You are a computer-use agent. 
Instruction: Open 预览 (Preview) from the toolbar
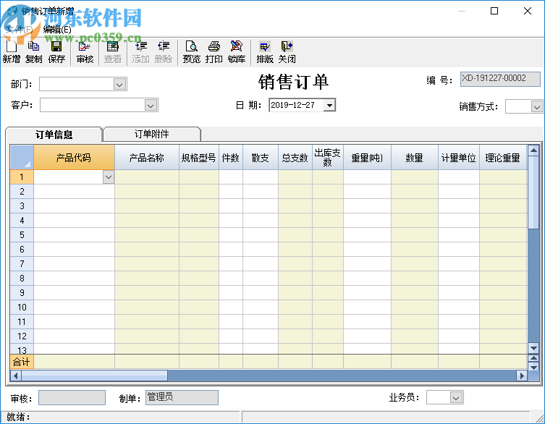[191, 51]
